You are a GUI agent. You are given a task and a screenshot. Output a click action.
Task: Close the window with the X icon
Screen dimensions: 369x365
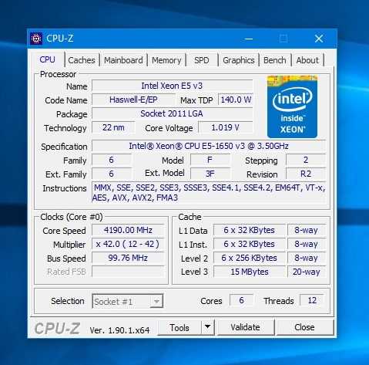(x=319, y=39)
